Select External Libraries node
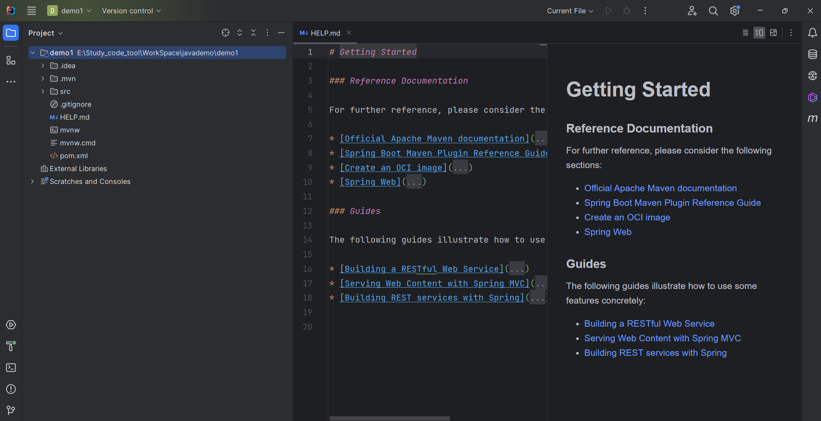The image size is (821, 421). pos(74,168)
